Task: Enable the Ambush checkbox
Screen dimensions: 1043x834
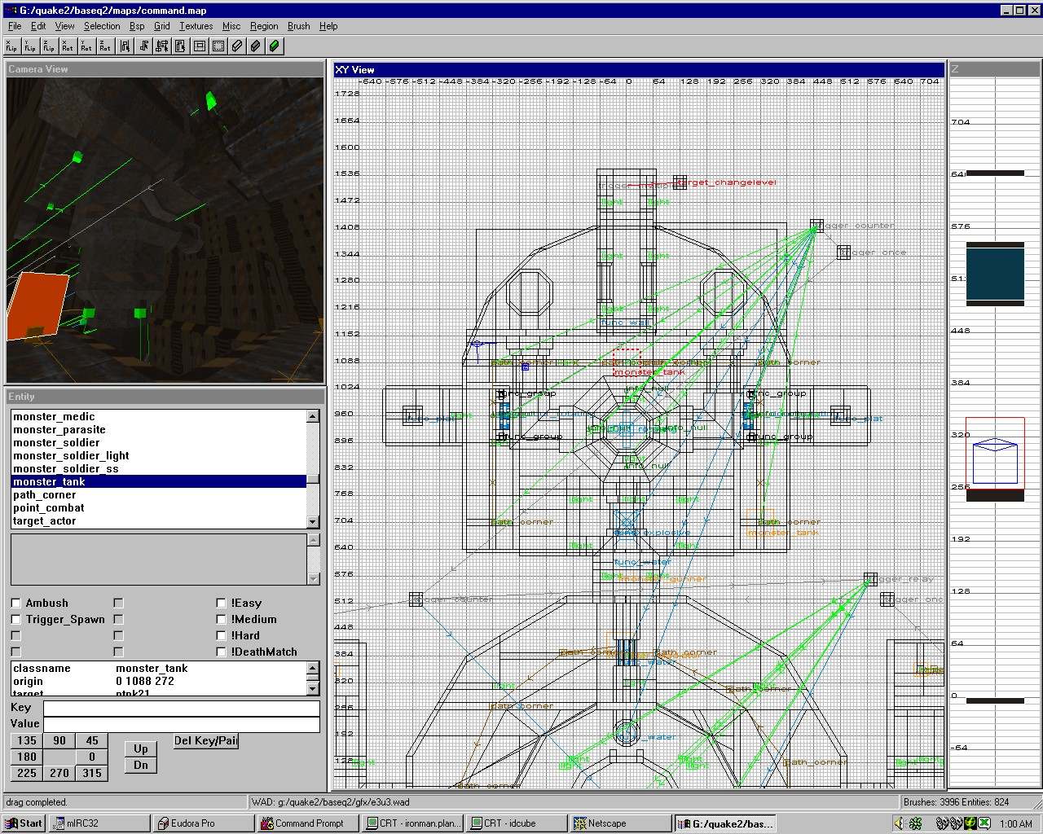Action: pyautogui.click(x=15, y=603)
